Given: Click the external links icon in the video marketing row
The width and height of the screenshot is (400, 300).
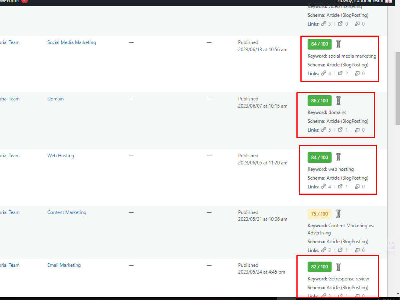Looking at the screenshot, I should coord(340,24).
